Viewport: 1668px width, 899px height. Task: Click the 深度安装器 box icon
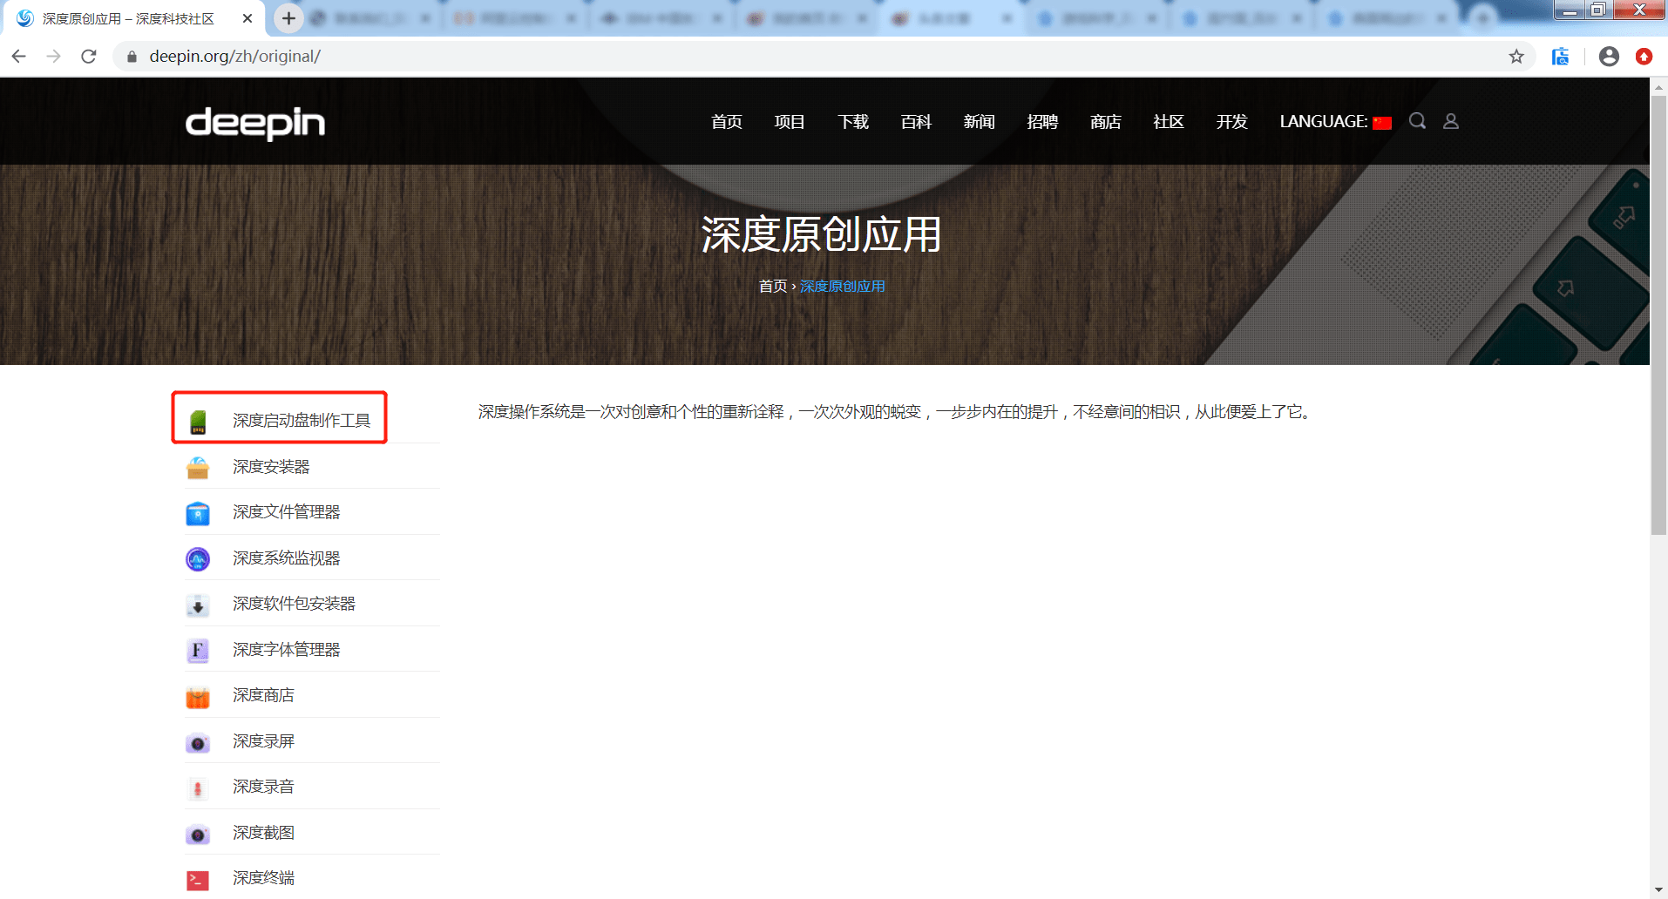point(198,468)
